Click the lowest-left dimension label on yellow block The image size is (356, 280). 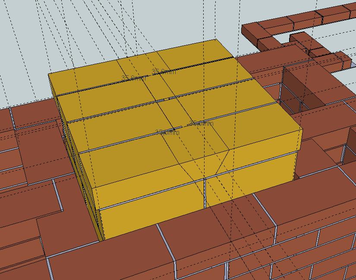pyautogui.click(x=167, y=133)
